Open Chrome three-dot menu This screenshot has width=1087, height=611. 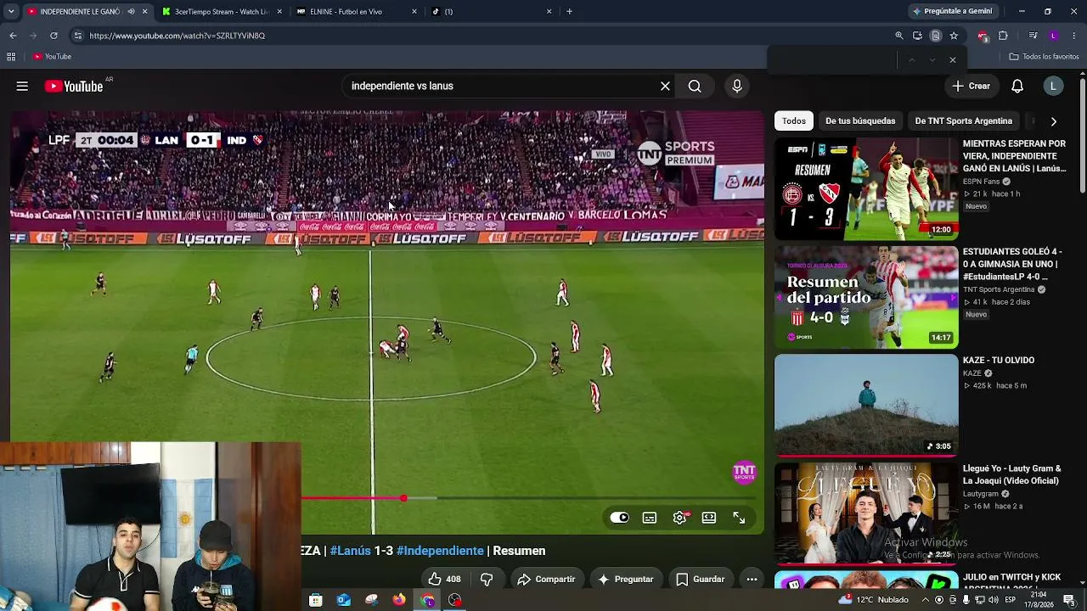(x=1074, y=36)
